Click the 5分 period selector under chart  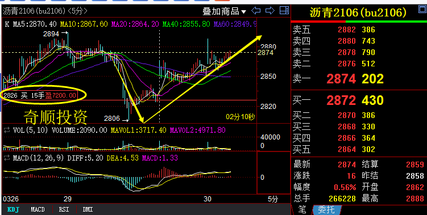272,199
